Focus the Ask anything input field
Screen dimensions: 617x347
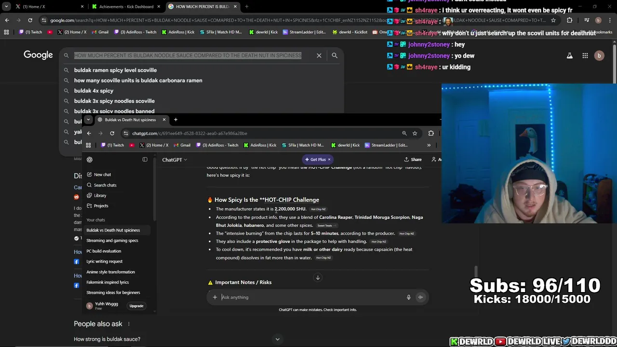(312, 297)
